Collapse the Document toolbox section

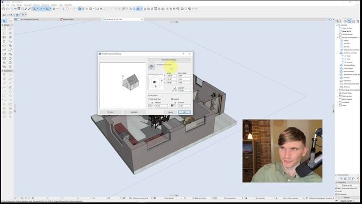(2, 71)
